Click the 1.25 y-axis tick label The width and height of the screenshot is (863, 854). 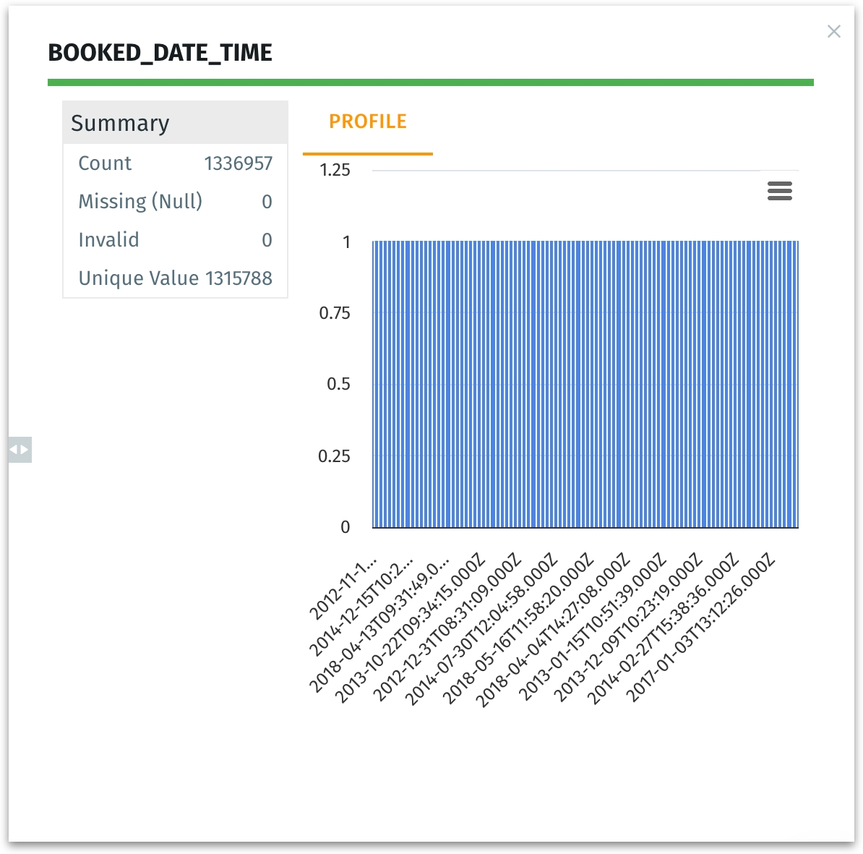(x=335, y=171)
